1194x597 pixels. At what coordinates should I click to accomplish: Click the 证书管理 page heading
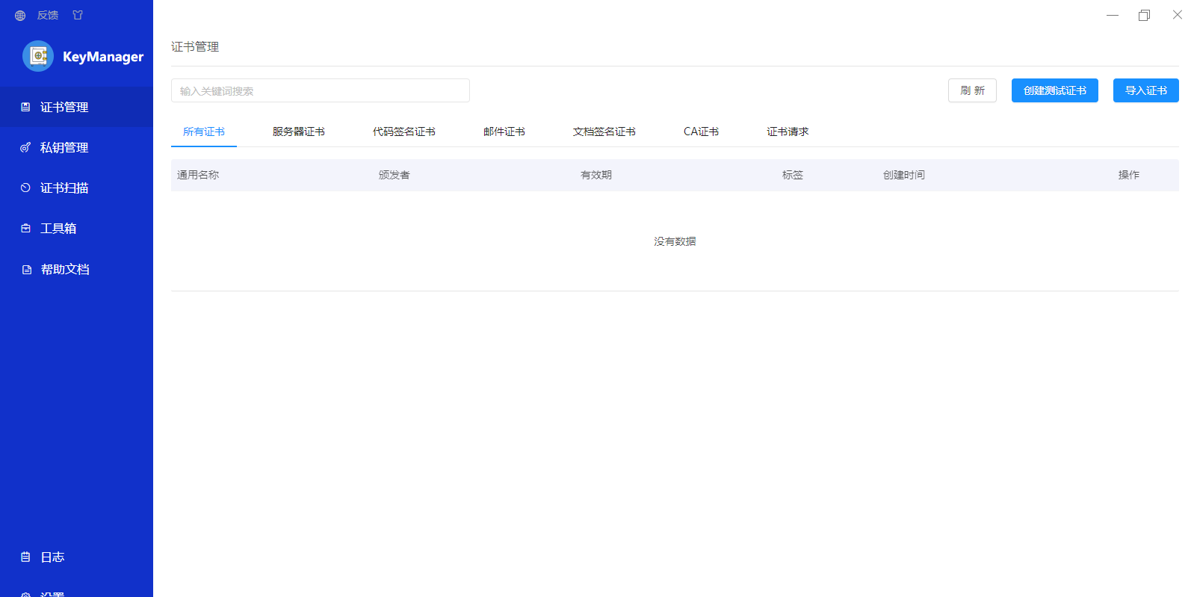click(195, 46)
